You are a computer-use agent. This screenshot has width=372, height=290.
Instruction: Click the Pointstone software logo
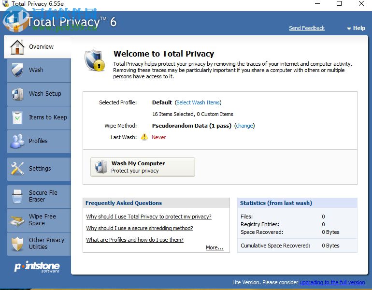37,267
